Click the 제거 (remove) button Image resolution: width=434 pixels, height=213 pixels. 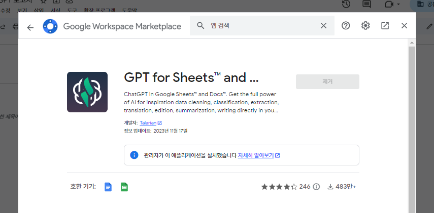327,81
